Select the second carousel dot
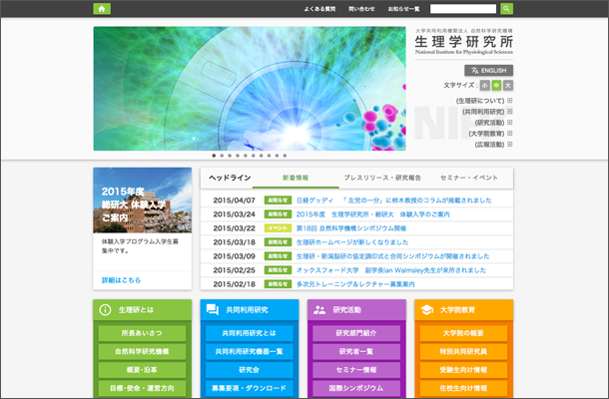Screen dimensions: 609x399 click(222, 156)
